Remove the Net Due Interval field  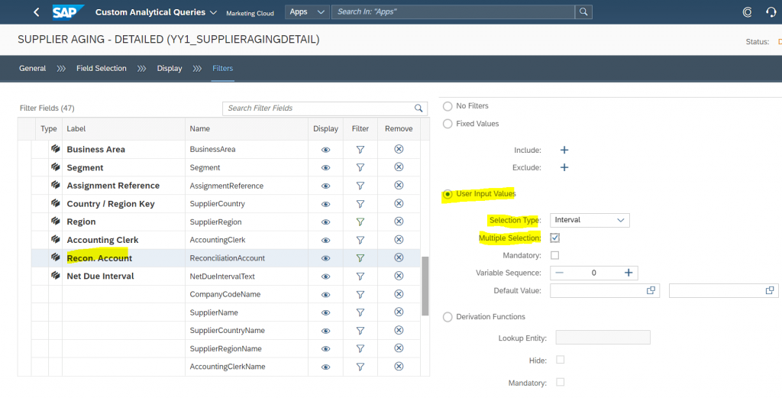pos(399,276)
